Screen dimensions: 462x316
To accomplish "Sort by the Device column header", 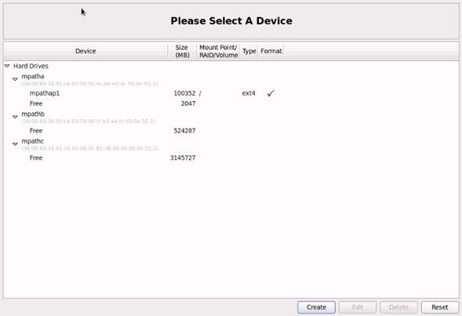I will (x=85, y=51).
